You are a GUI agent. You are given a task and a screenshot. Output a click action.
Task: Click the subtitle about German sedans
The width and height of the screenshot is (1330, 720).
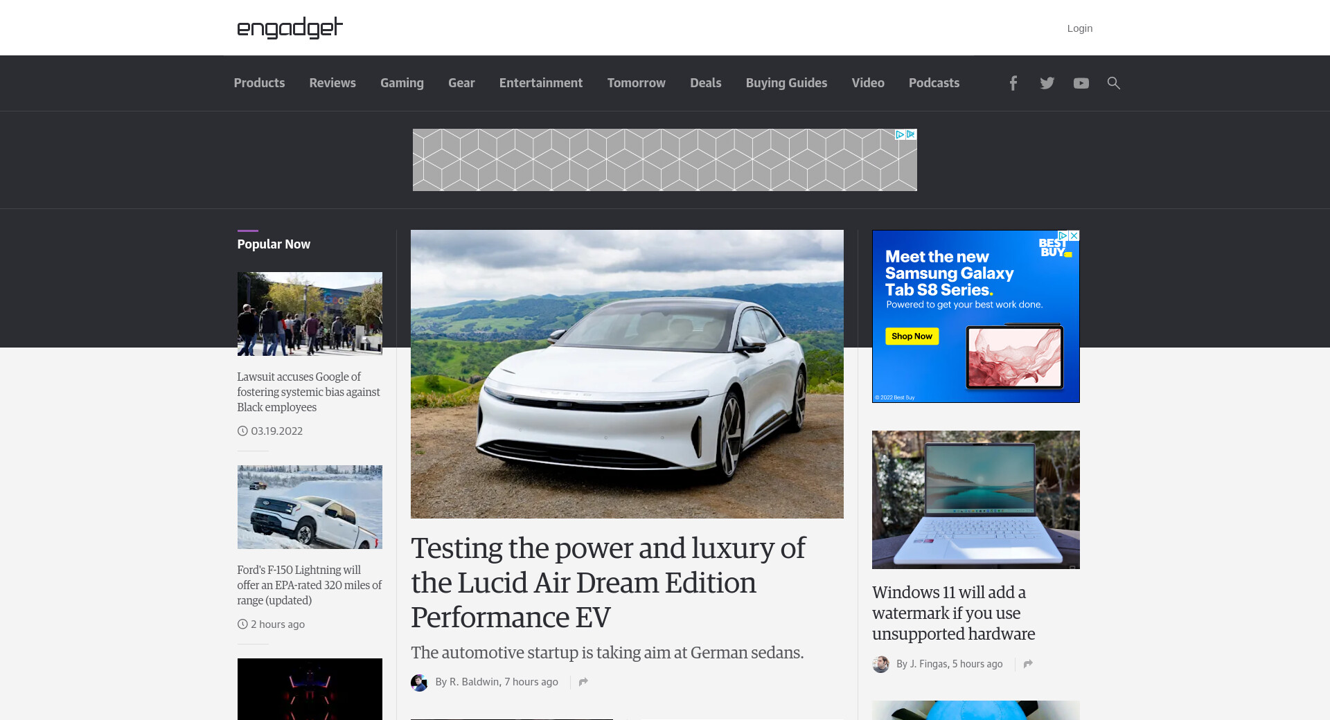607,653
